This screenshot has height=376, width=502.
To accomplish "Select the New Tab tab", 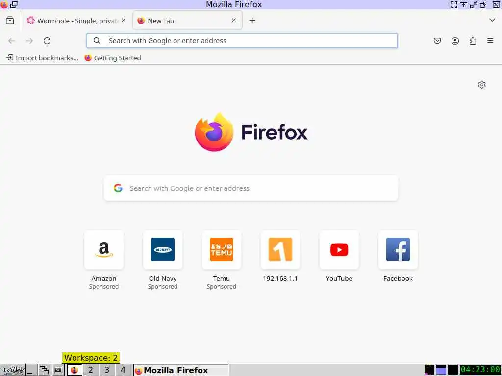I will click(x=187, y=21).
